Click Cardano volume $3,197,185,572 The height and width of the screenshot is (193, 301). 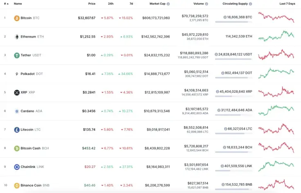[197, 109]
